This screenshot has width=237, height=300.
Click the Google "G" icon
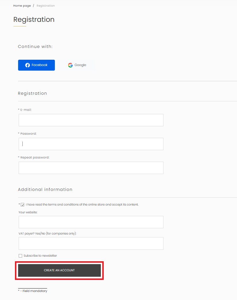pos(70,65)
